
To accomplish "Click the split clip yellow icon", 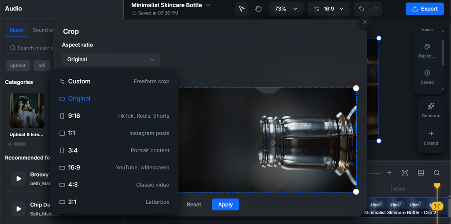I will 437,206.
